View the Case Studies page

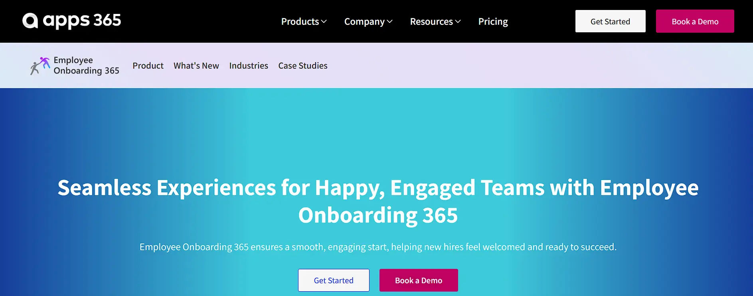pos(303,65)
